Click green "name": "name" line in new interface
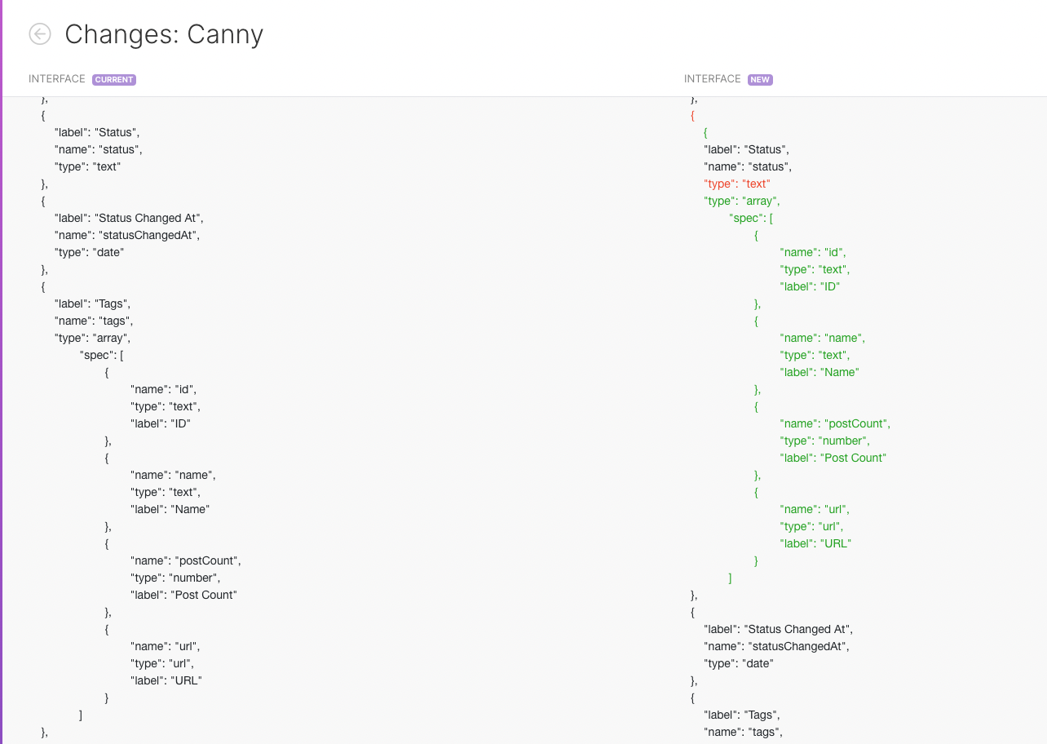The width and height of the screenshot is (1047, 744). coord(823,338)
